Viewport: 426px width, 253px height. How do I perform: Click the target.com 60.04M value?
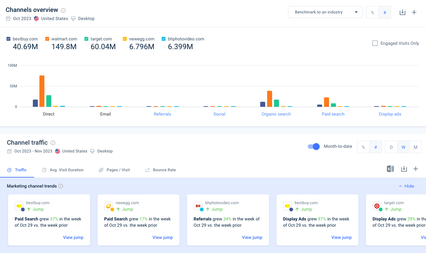pyautogui.click(x=103, y=47)
